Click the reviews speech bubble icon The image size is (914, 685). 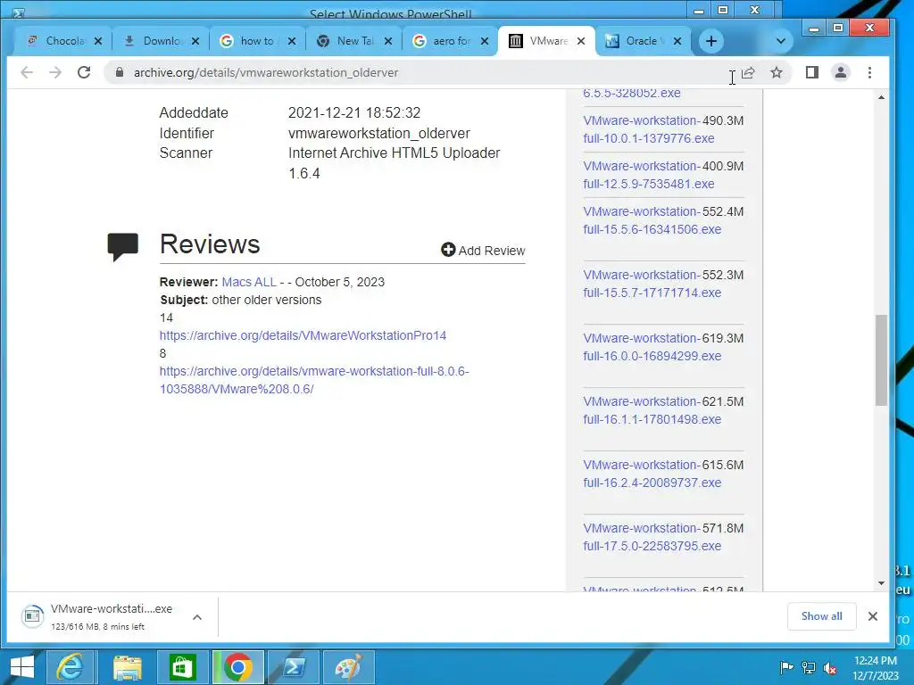point(123,246)
